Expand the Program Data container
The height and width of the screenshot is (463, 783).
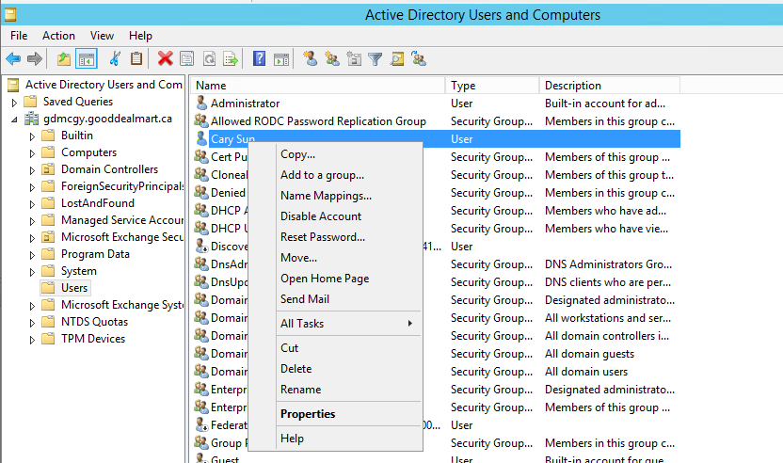(32, 255)
